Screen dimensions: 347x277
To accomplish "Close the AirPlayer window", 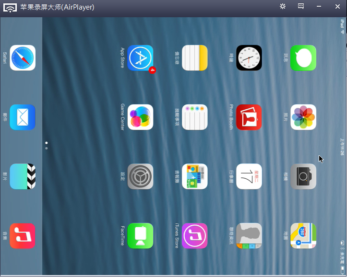I will click(337, 6).
